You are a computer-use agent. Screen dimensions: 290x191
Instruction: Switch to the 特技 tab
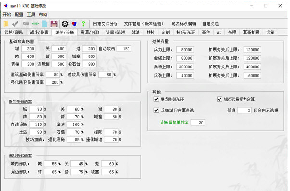pos(151,33)
